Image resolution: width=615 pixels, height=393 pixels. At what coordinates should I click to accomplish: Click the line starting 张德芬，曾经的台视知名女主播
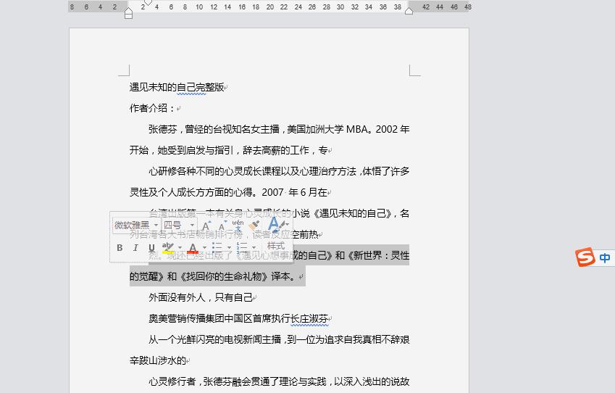tap(279, 129)
